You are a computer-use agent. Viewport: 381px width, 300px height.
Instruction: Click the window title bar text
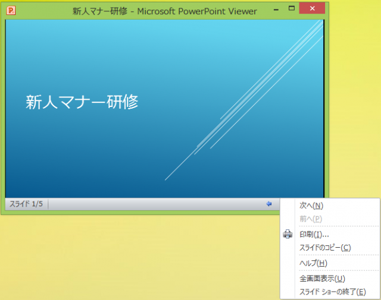point(164,11)
